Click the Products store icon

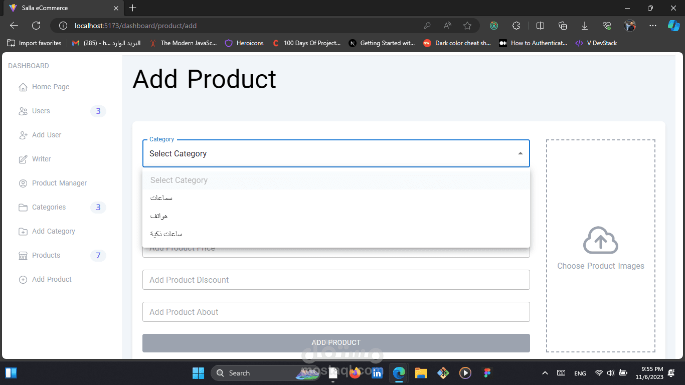coord(23,256)
